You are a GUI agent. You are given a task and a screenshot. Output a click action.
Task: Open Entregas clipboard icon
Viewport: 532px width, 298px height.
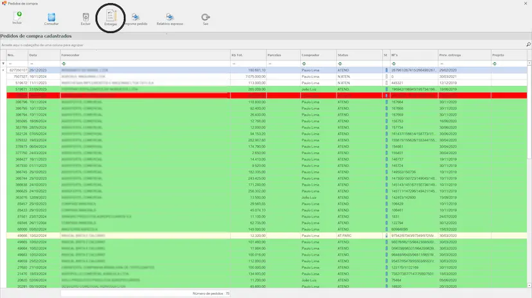click(x=111, y=15)
